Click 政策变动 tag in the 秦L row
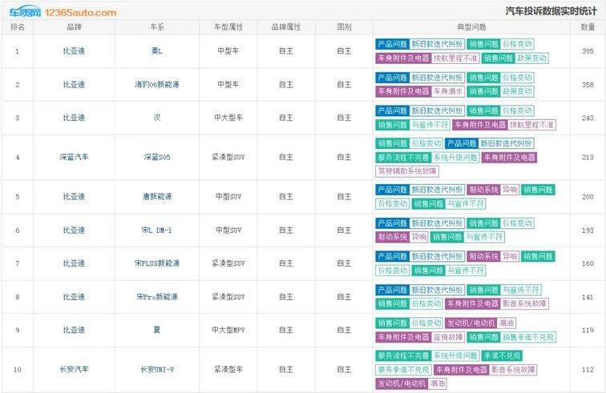606x393 pixels. (531, 58)
